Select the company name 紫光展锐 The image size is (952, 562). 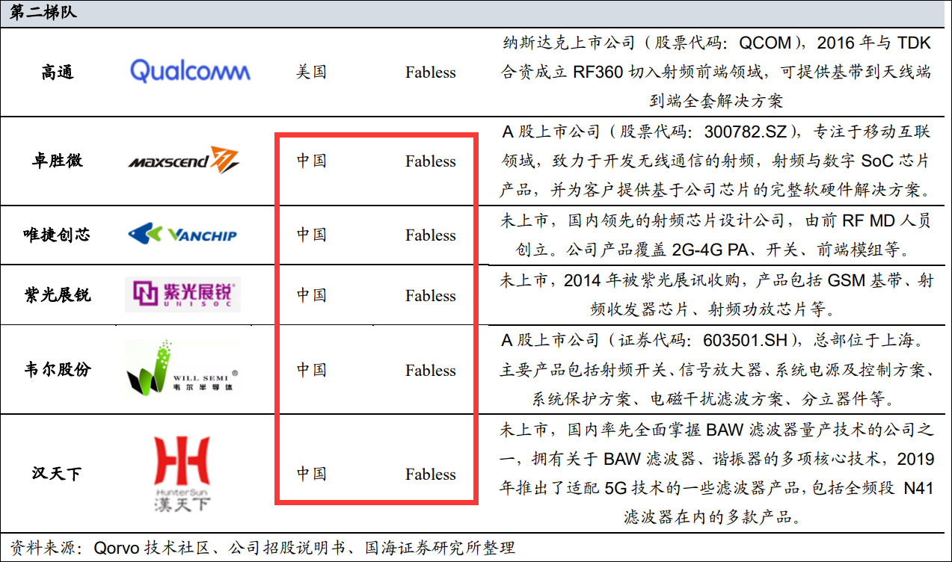coord(58,294)
